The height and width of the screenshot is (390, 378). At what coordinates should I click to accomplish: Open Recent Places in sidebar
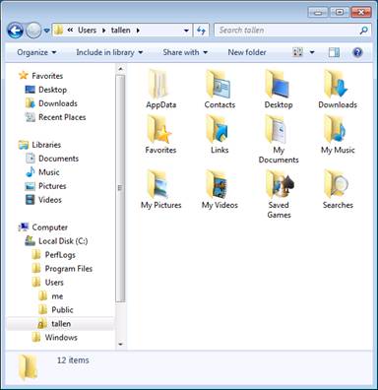pos(55,117)
